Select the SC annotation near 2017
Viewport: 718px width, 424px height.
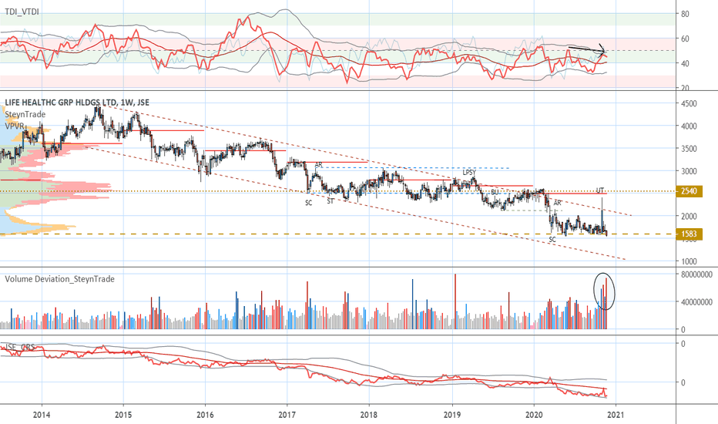[309, 203]
